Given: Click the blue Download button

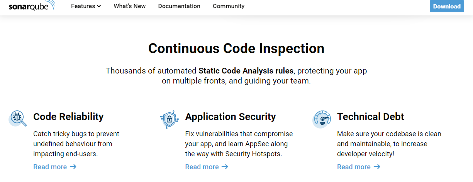Looking at the screenshot, I should point(447,6).
